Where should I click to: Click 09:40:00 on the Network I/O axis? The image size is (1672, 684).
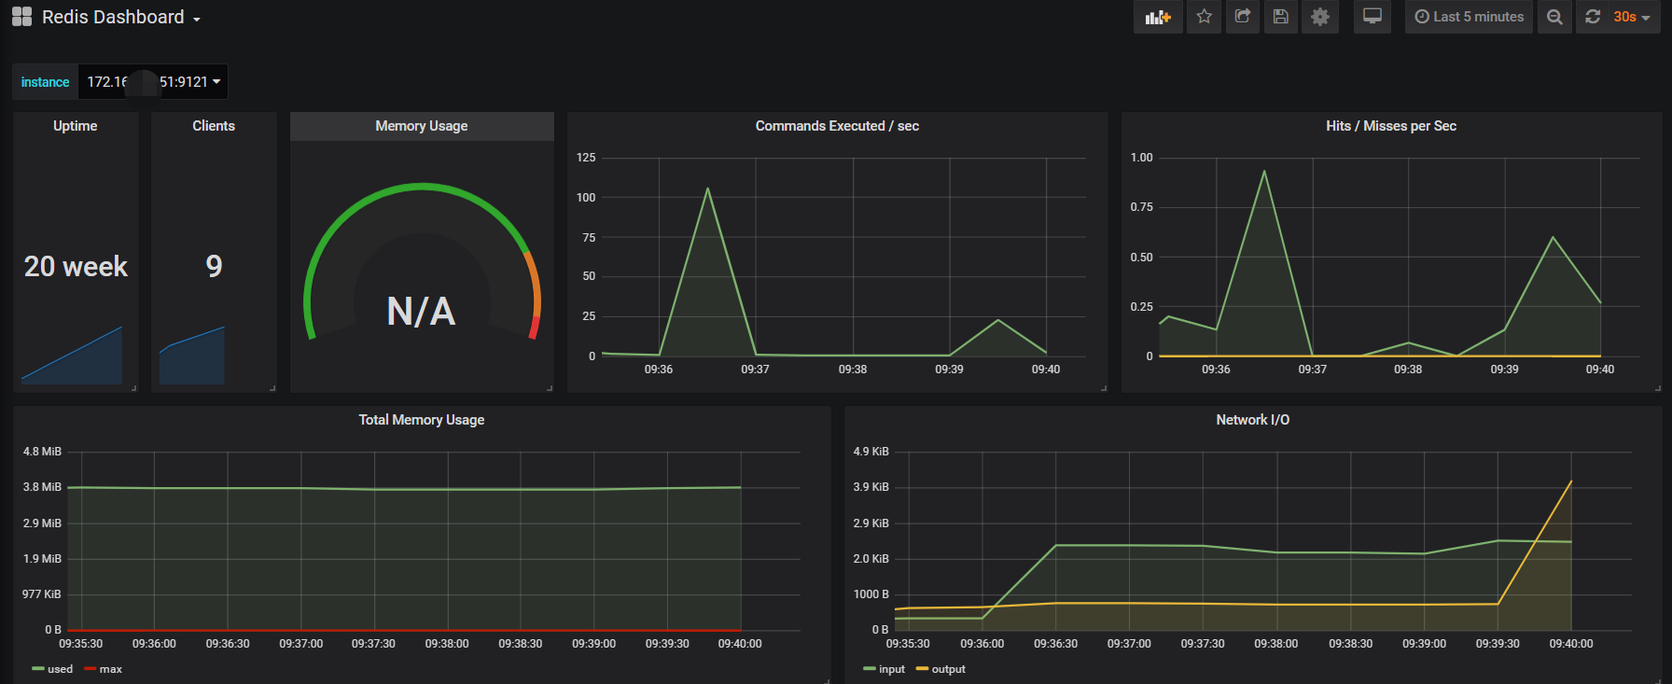click(1571, 644)
